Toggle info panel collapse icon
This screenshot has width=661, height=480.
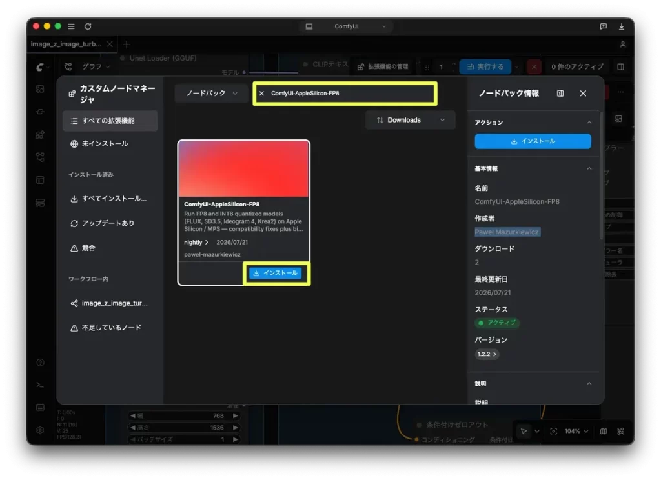(560, 93)
